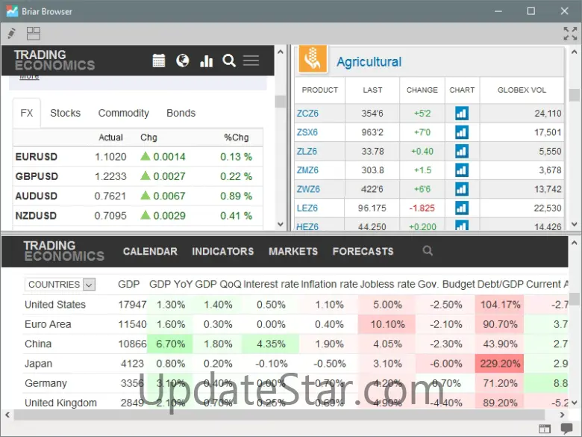Click the Agricultural heading link
Screen dimensions: 582x437
[369, 62]
